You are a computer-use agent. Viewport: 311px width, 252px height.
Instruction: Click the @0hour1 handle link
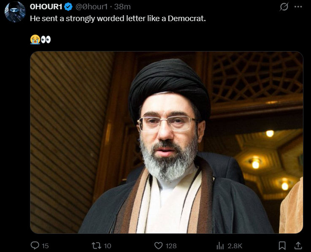tap(92, 7)
